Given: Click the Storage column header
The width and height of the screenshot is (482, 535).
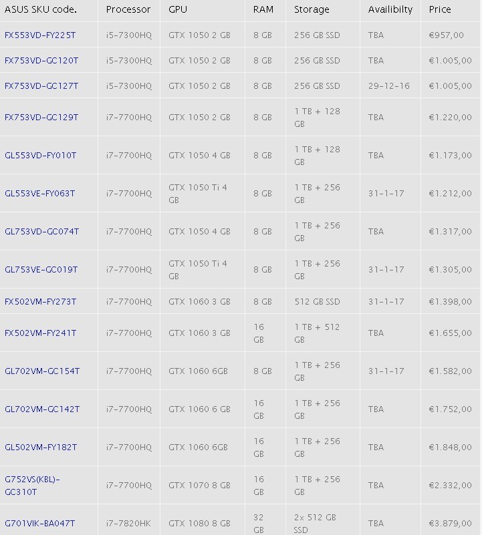Looking at the screenshot, I should pos(312,9).
